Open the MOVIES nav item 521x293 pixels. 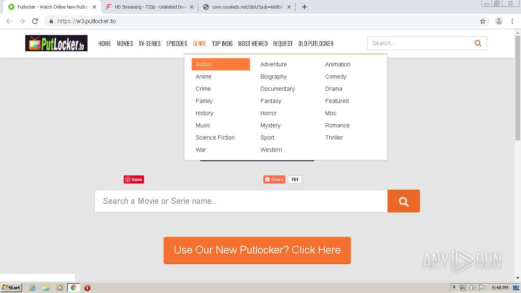click(125, 44)
